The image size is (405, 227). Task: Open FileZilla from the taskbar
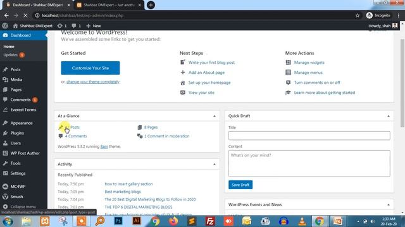point(210,221)
